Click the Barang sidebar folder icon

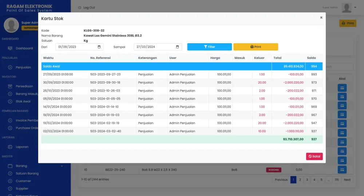pos(10,166)
